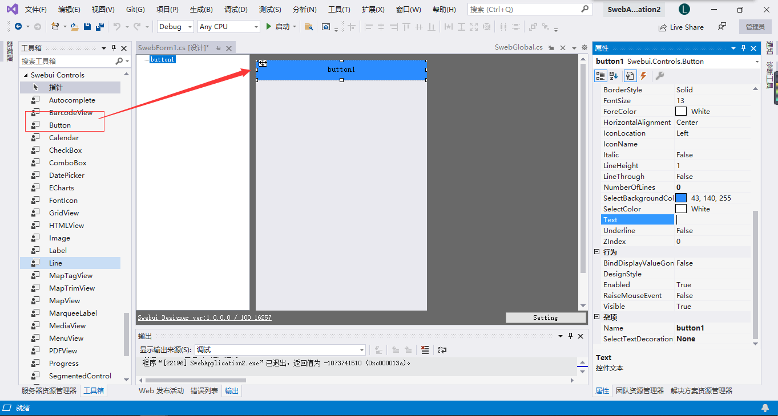Click the Notifications bell in status bar

coord(765,408)
